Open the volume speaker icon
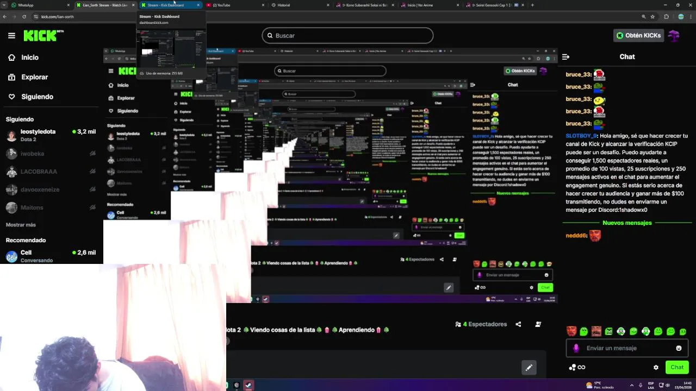Screen dimensions: 696x391 pyautogui.click(x=667, y=385)
